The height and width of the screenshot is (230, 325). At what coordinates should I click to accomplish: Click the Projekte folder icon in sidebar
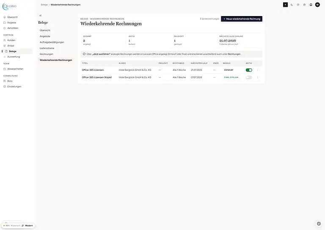pos(5,23)
